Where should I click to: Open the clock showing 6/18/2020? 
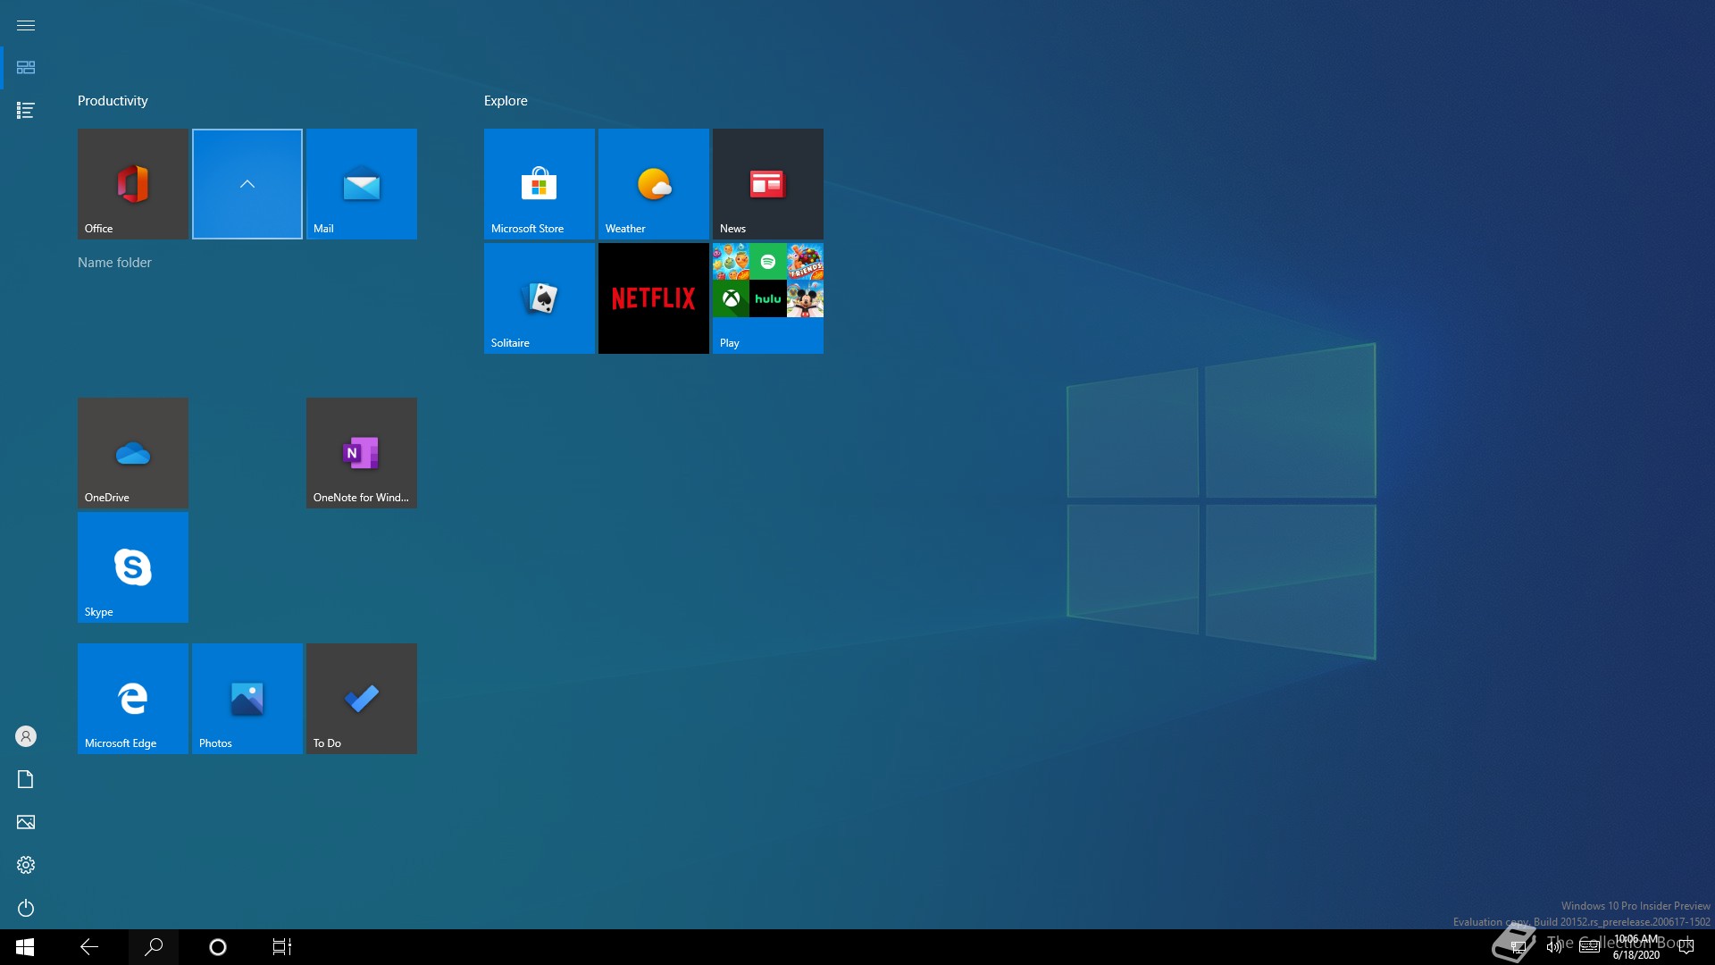(x=1636, y=947)
